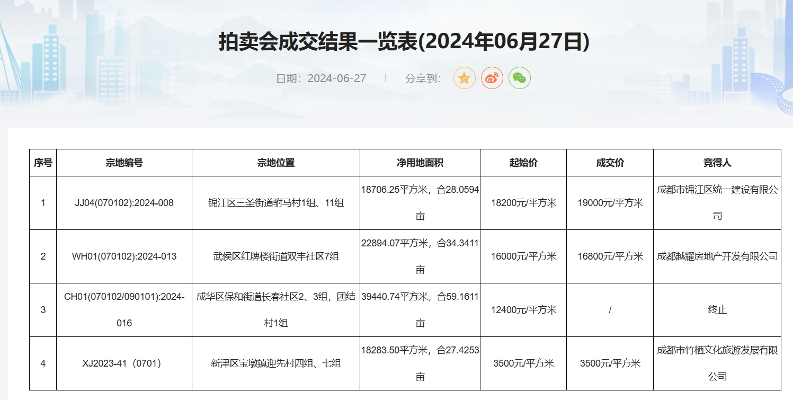Click the 分享到 label
The width and height of the screenshot is (793, 400).
(x=423, y=78)
